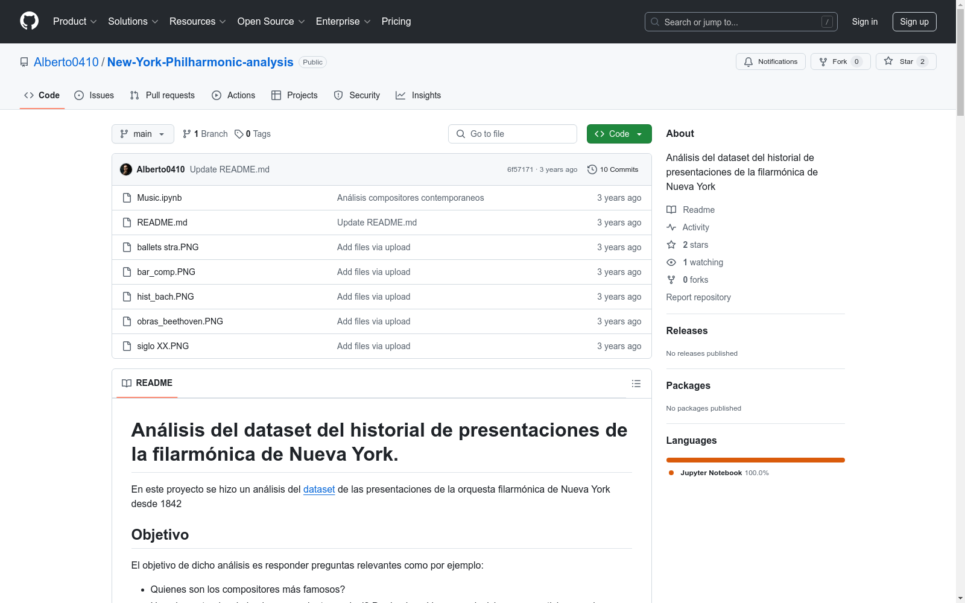Click the Activity pulse icon

pyautogui.click(x=671, y=227)
